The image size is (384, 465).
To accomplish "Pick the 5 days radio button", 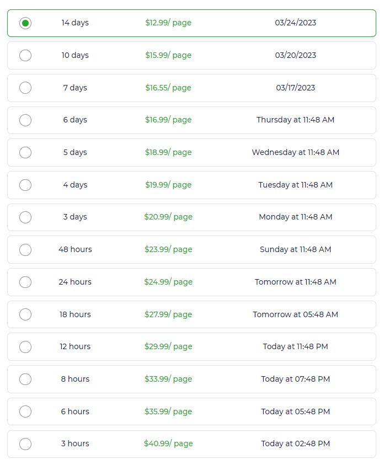I will tap(25, 152).
